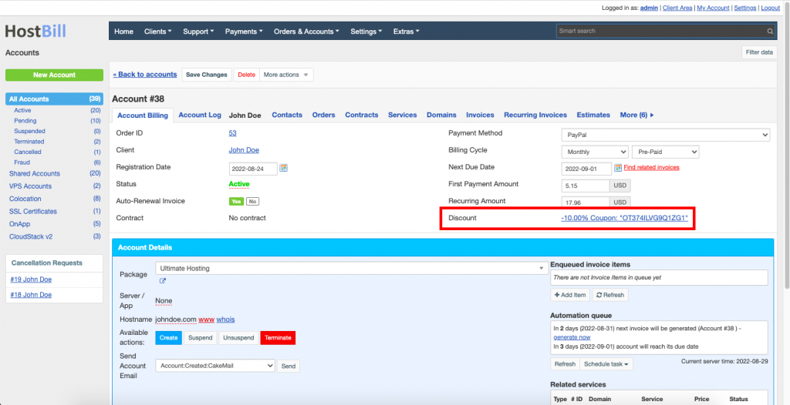
Task: Refresh the enqueued invoice items
Action: (610, 295)
